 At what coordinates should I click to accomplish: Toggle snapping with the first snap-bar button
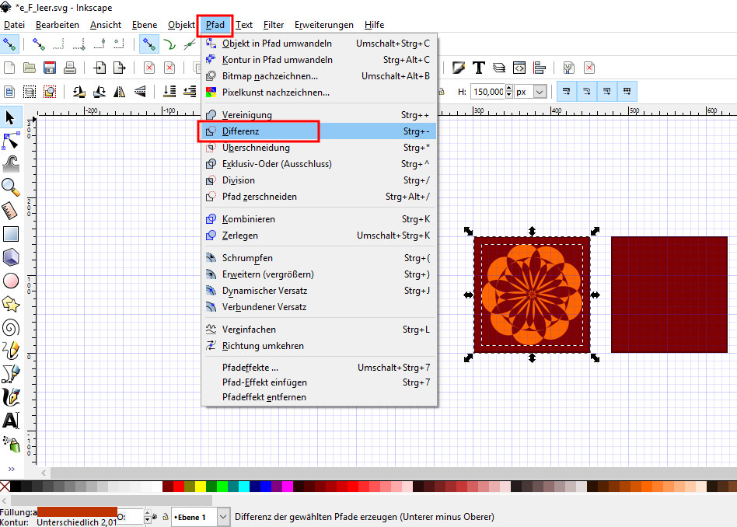pos(9,44)
